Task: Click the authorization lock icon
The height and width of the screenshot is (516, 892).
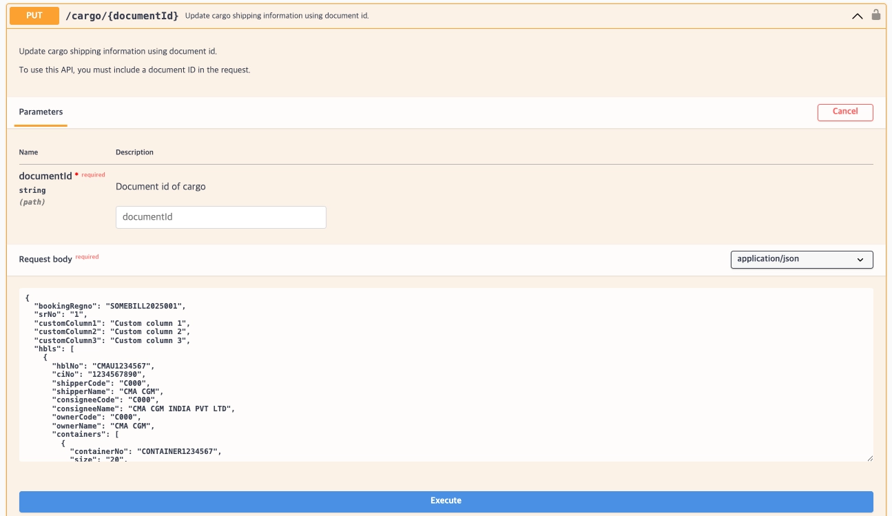Action: coord(876,14)
